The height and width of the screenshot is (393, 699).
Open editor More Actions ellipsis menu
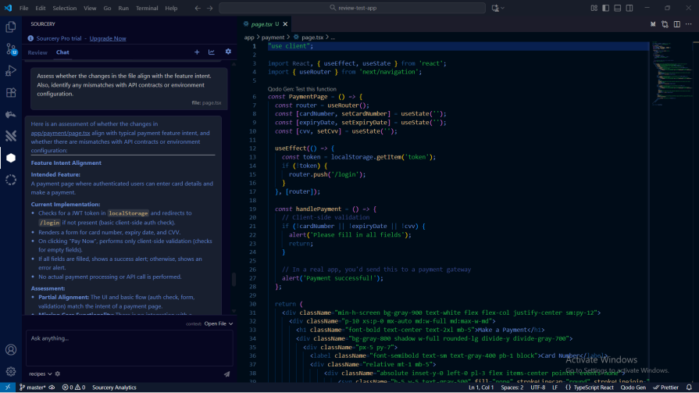689,24
